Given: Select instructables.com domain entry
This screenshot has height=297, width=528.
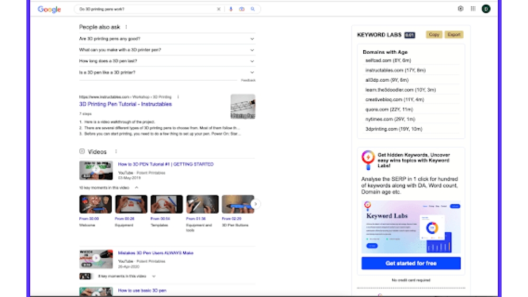Looking at the screenshot, I should click(395, 70).
